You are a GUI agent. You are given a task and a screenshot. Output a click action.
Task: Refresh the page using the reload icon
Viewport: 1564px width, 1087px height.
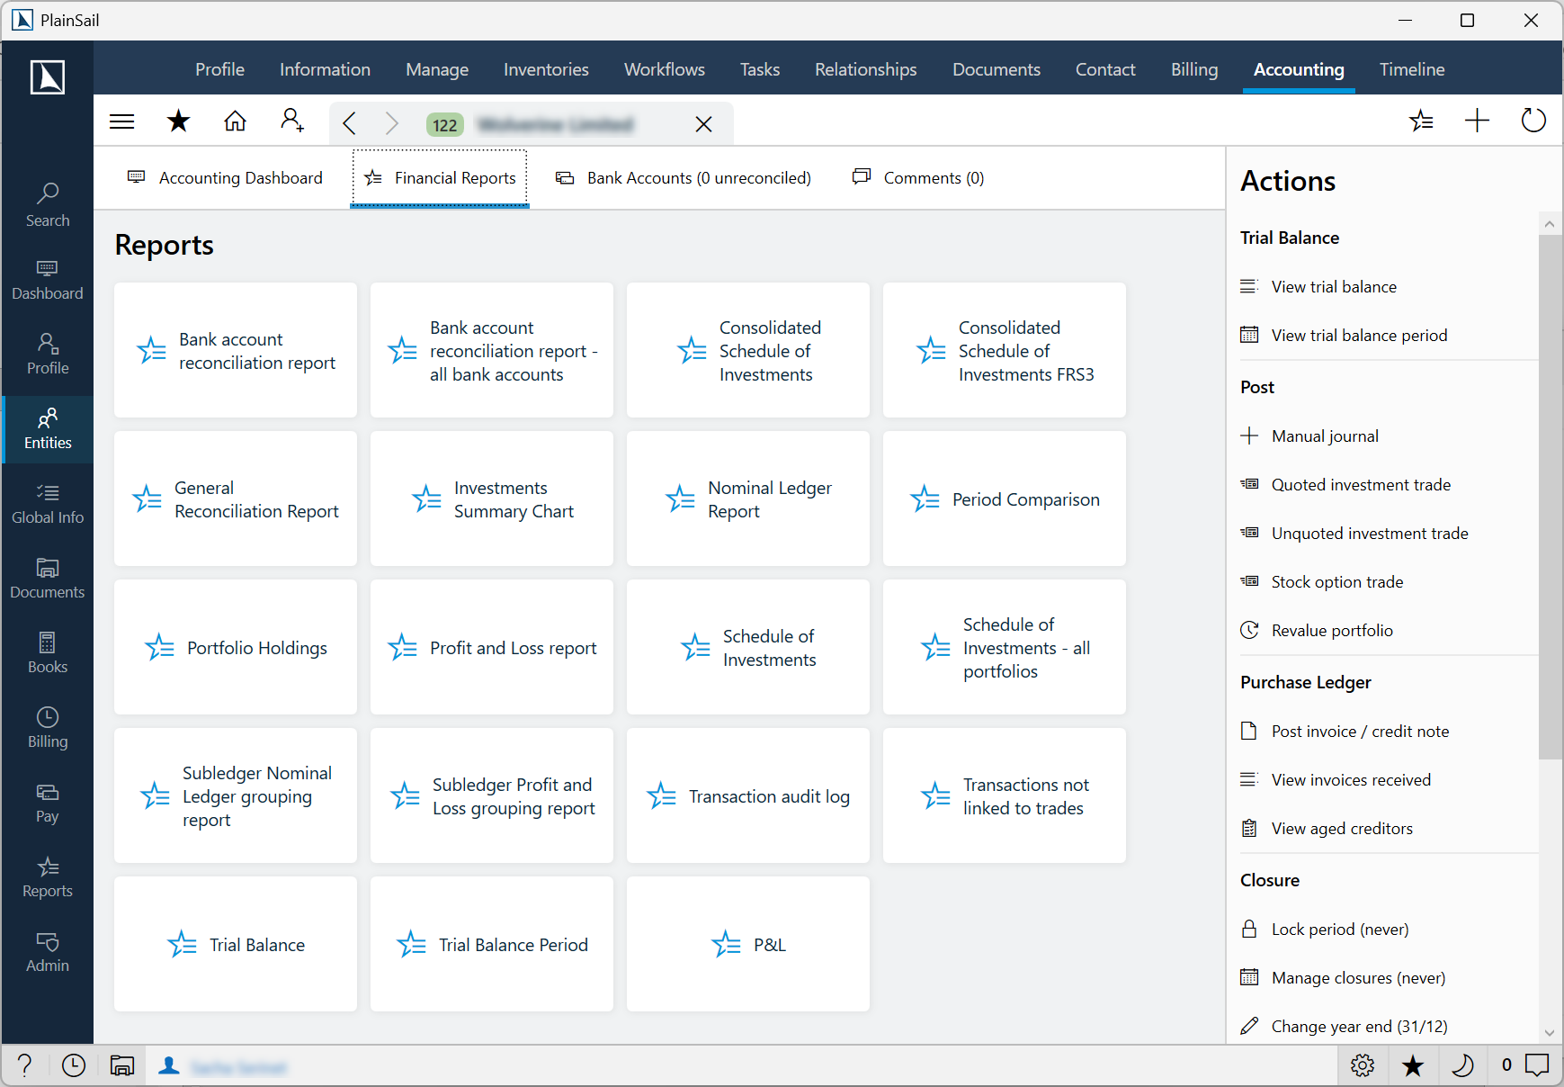[1533, 120]
